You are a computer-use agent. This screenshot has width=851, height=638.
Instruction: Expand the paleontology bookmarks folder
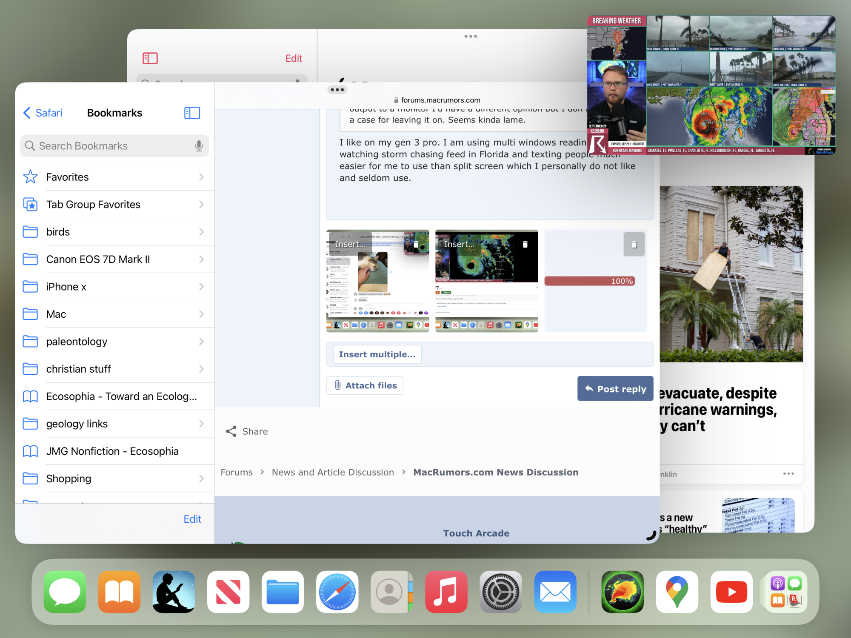tap(114, 342)
